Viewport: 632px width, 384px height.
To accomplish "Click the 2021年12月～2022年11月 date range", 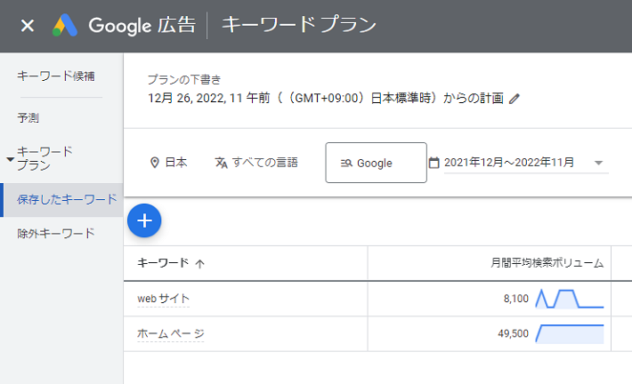I will pos(508,162).
